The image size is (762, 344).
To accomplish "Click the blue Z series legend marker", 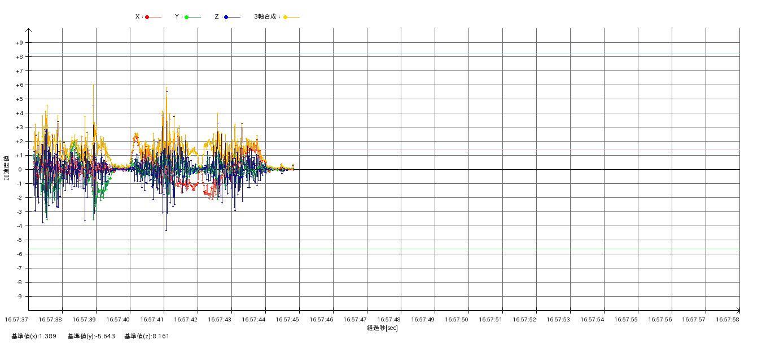I will [226, 17].
